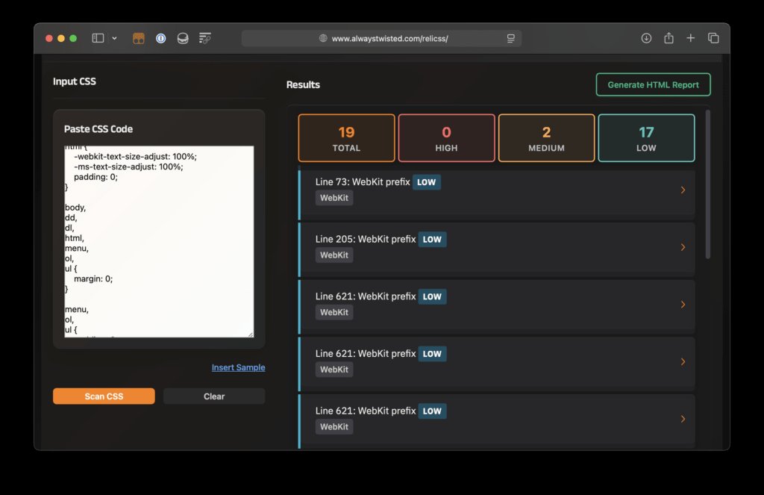Open the sidebar options chevron dropdown
Screen dimensions: 764x495
tap(113, 37)
